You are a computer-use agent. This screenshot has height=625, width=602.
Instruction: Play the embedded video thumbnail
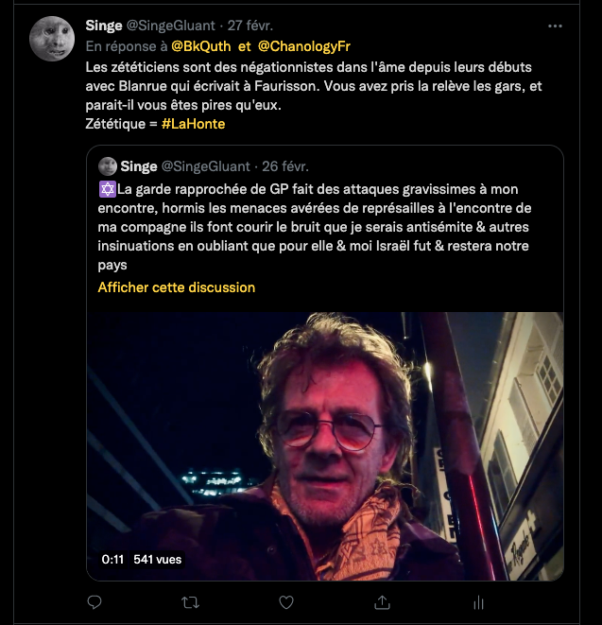(326, 444)
